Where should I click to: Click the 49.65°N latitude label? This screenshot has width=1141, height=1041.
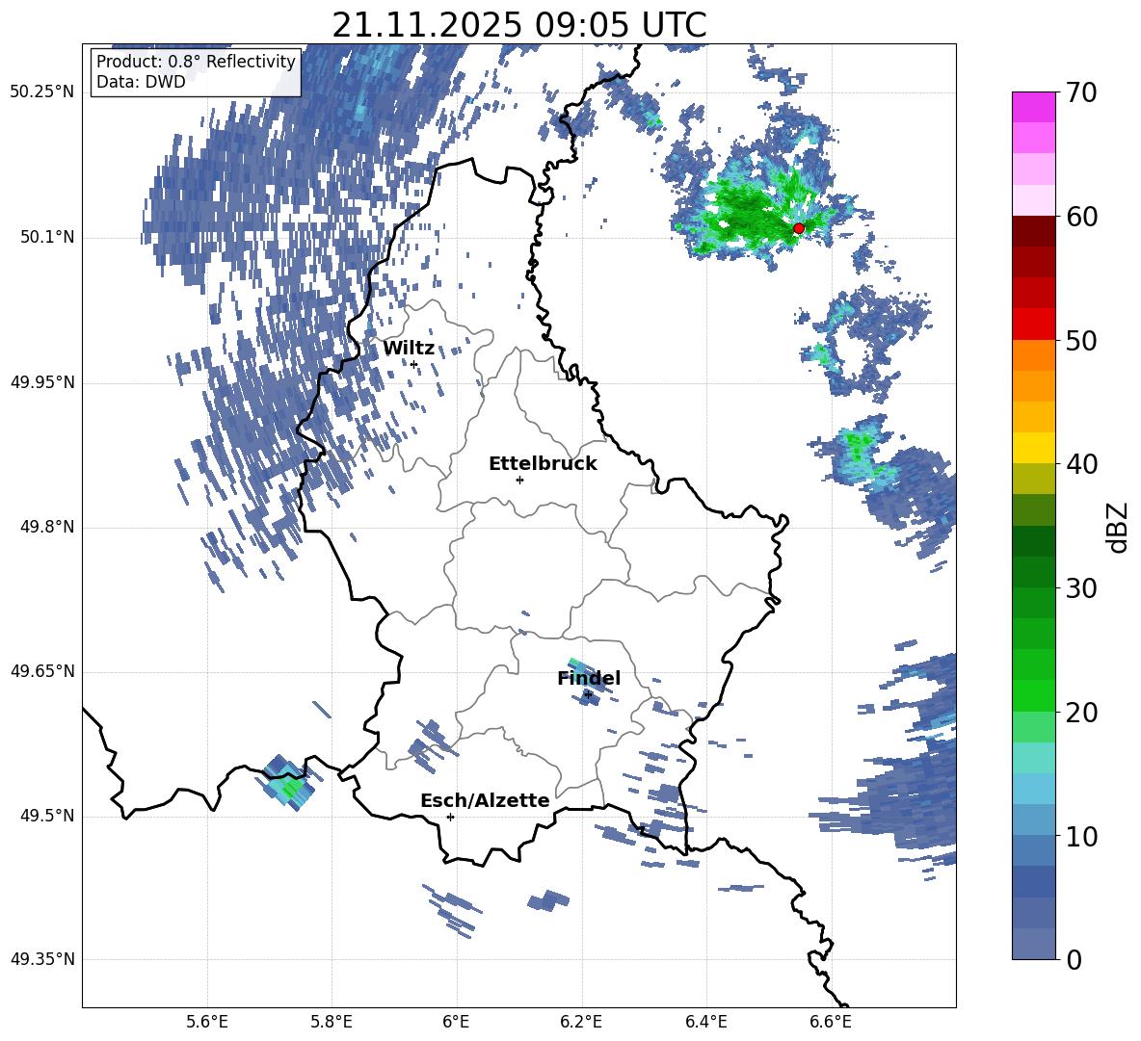42,671
